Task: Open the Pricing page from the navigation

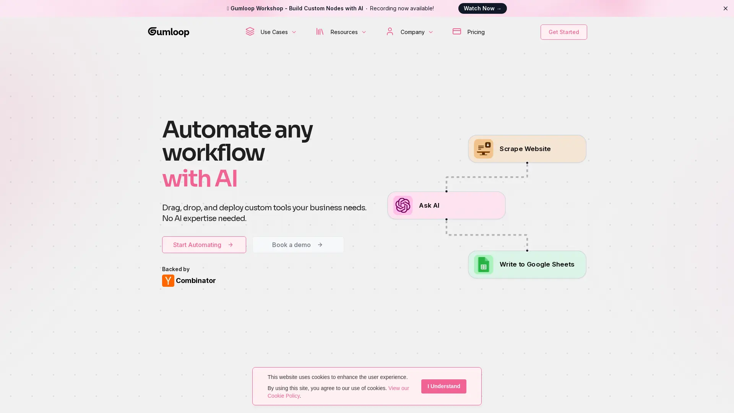Action: point(476,32)
